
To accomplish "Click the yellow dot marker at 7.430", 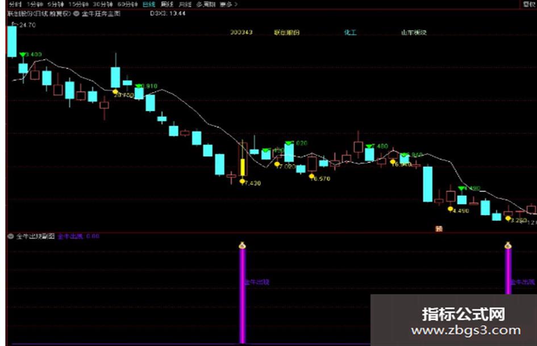I will pyautogui.click(x=242, y=181).
